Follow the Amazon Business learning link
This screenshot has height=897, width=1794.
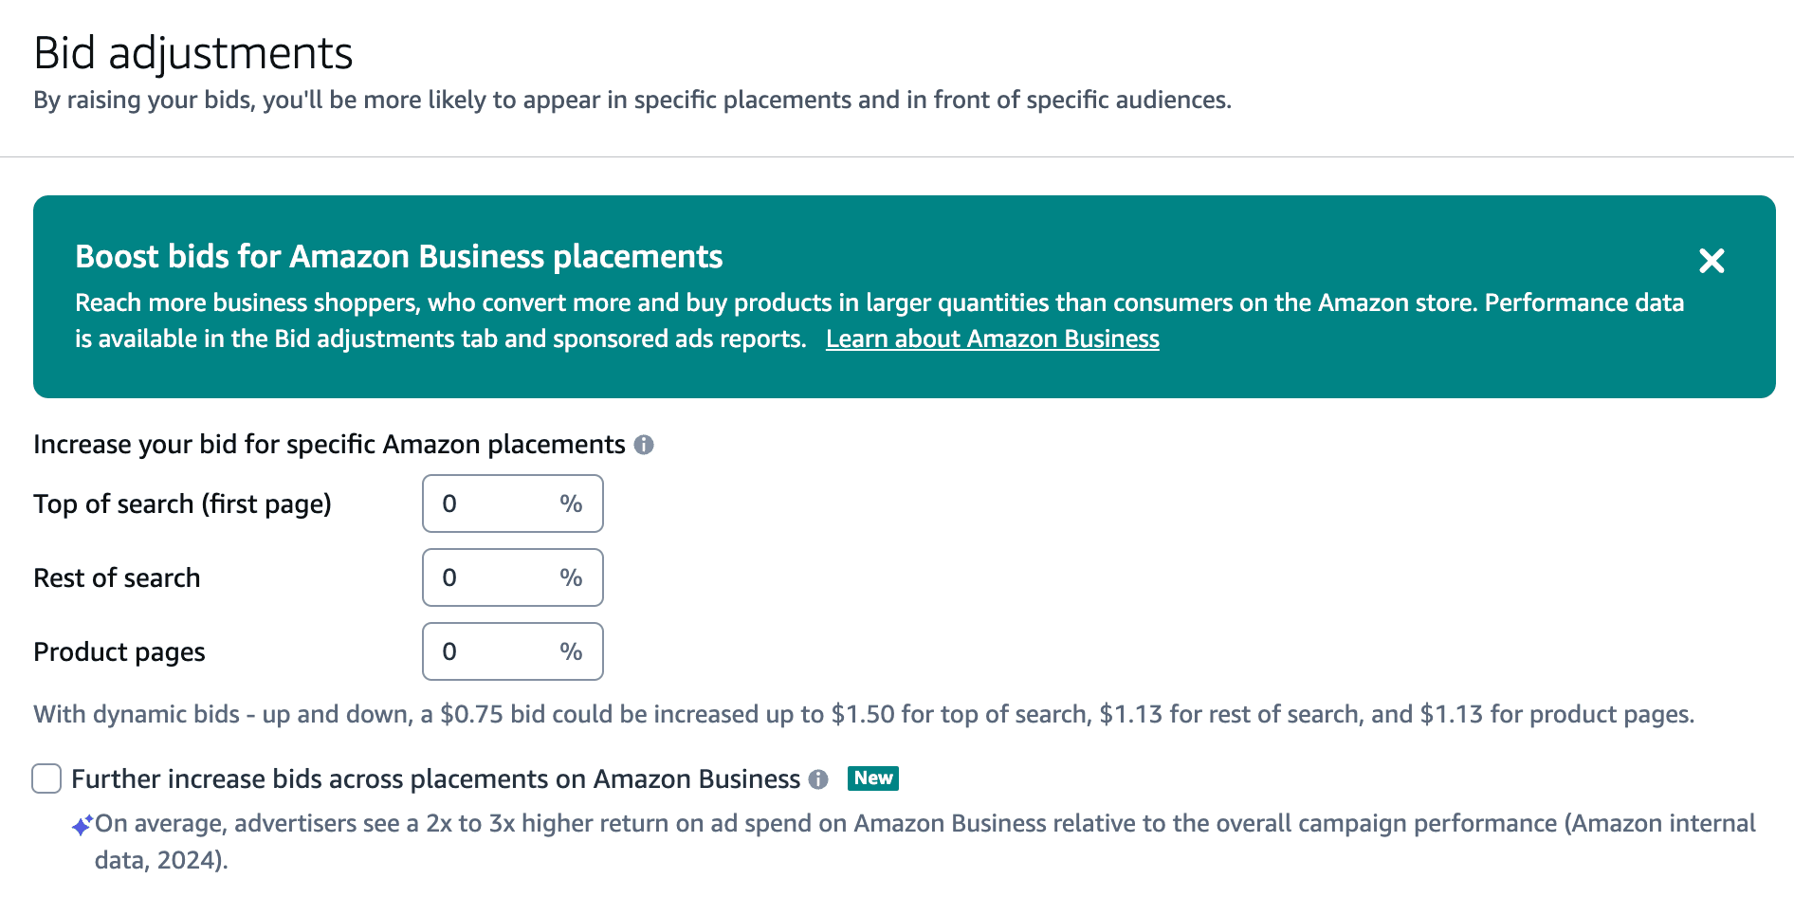point(993,339)
